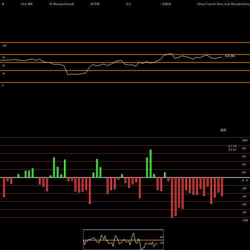Screen dimensions: 250x250
Task: Click the longest red MR bar reaching -100
Action: point(172,197)
